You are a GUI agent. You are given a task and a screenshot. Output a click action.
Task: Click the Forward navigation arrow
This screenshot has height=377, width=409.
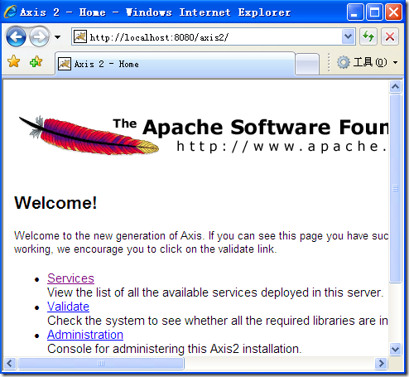coord(39,36)
